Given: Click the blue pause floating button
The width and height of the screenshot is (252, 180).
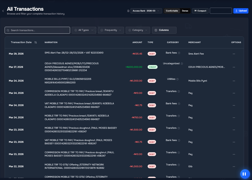Looking at the screenshot, I should [245, 174].
